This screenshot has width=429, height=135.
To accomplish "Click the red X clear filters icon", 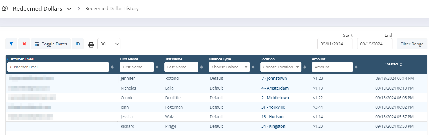I will point(24,44).
